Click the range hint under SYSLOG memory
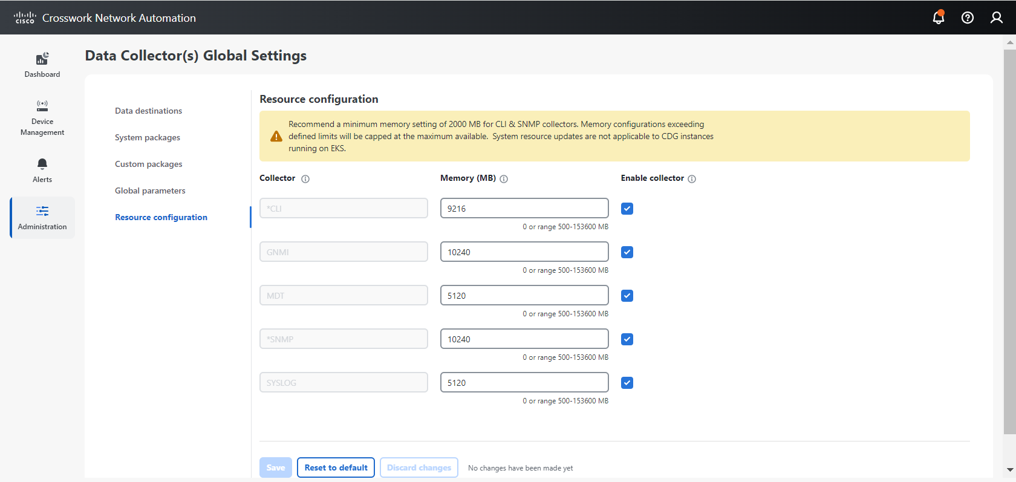Screen dimensions: 1016x482 [565, 401]
